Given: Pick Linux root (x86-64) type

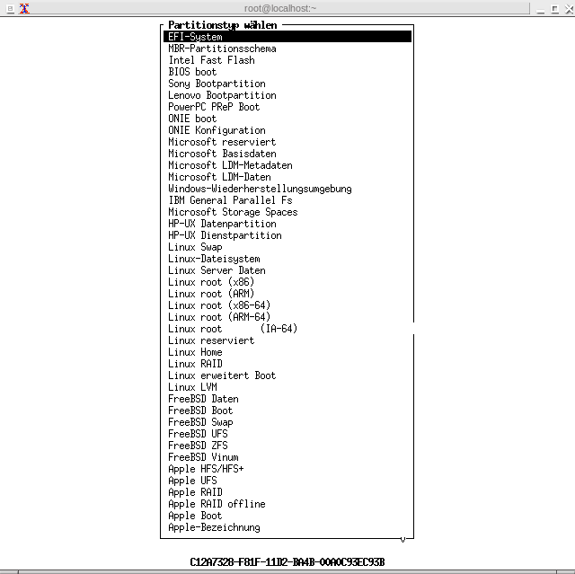Looking at the screenshot, I should pyautogui.click(x=219, y=305).
